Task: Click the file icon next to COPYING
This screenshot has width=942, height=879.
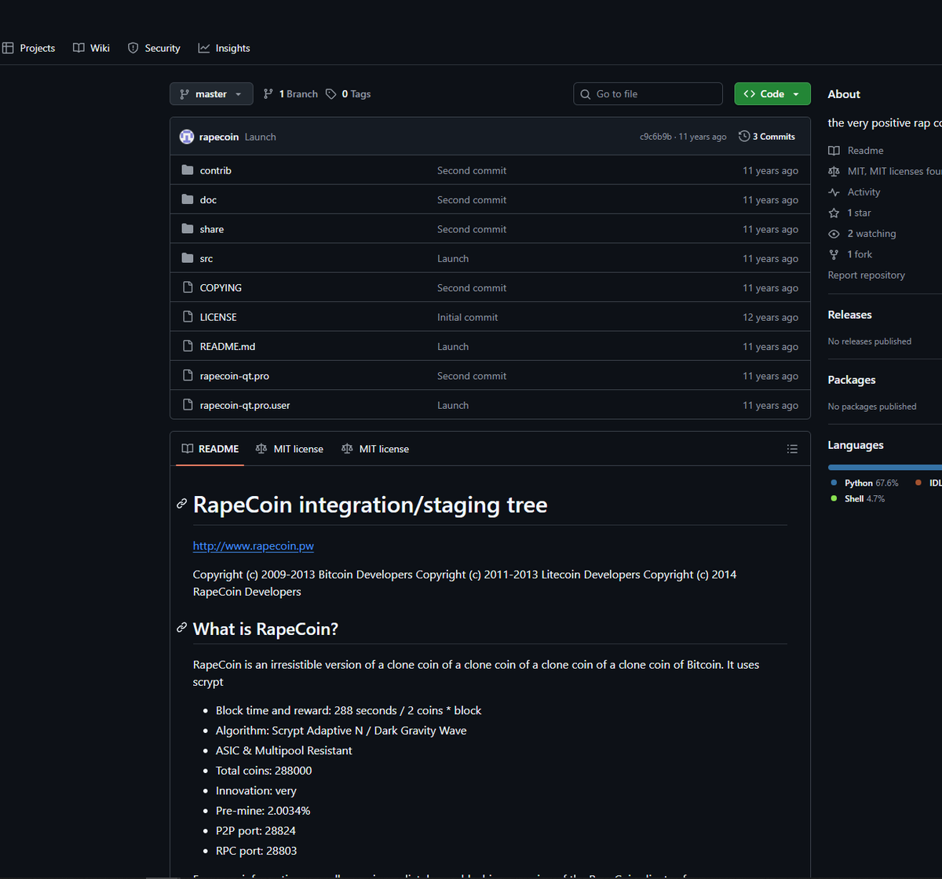Action: tap(188, 287)
